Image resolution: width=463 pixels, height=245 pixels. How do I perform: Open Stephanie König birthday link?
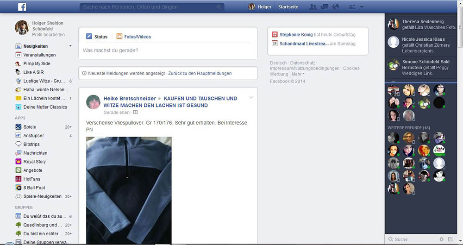pyautogui.click(x=296, y=35)
